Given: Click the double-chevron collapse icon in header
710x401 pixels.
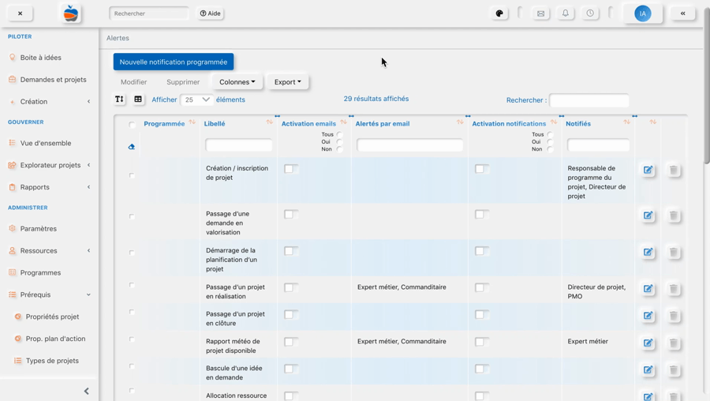Looking at the screenshot, I should (x=683, y=13).
